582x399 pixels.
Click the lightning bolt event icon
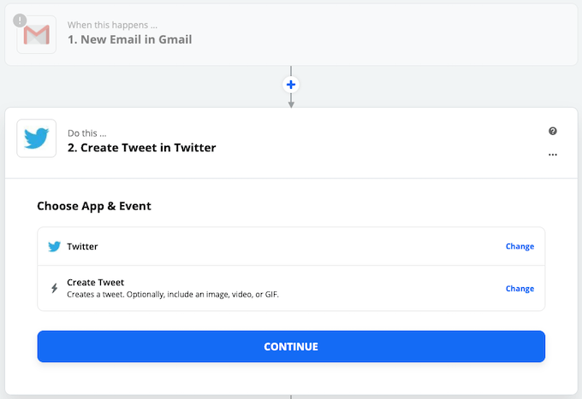click(54, 288)
